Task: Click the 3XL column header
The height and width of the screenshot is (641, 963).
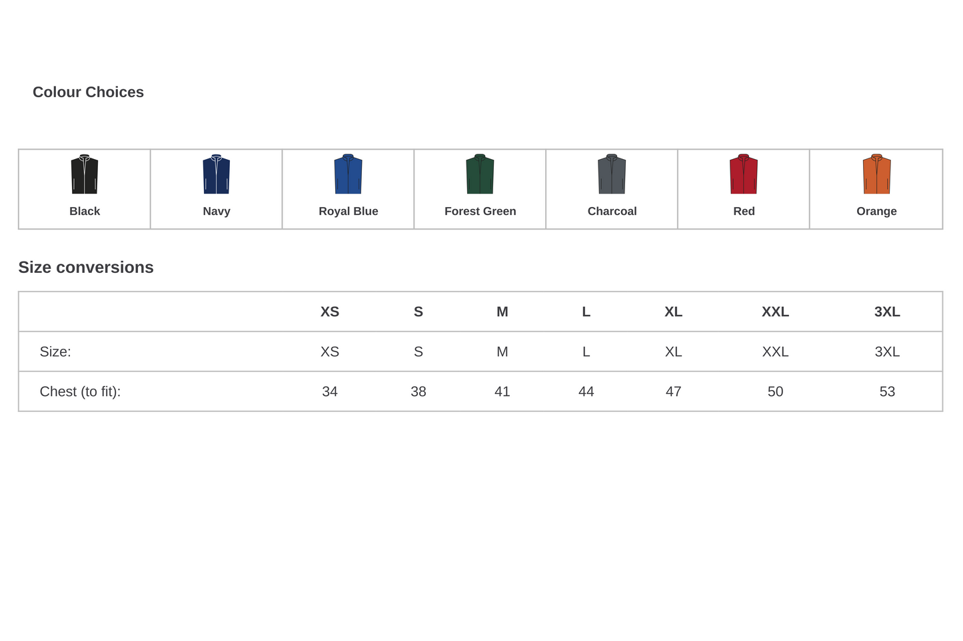Action: (888, 312)
